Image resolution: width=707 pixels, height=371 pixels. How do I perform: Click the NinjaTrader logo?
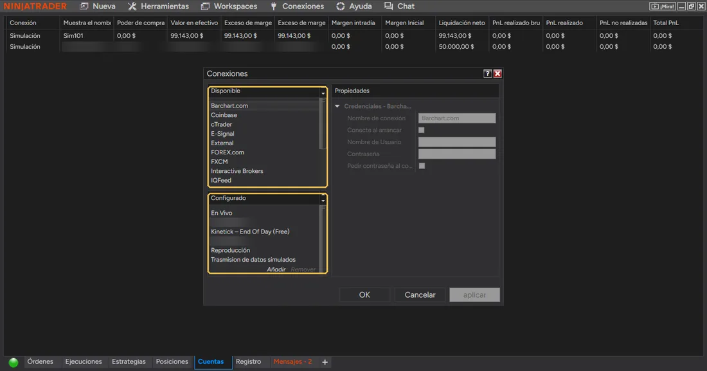point(35,6)
